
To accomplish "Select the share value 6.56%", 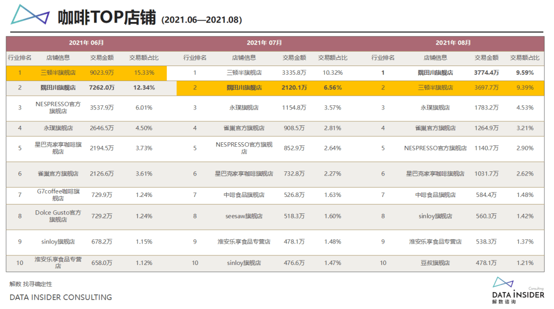I will [332, 87].
